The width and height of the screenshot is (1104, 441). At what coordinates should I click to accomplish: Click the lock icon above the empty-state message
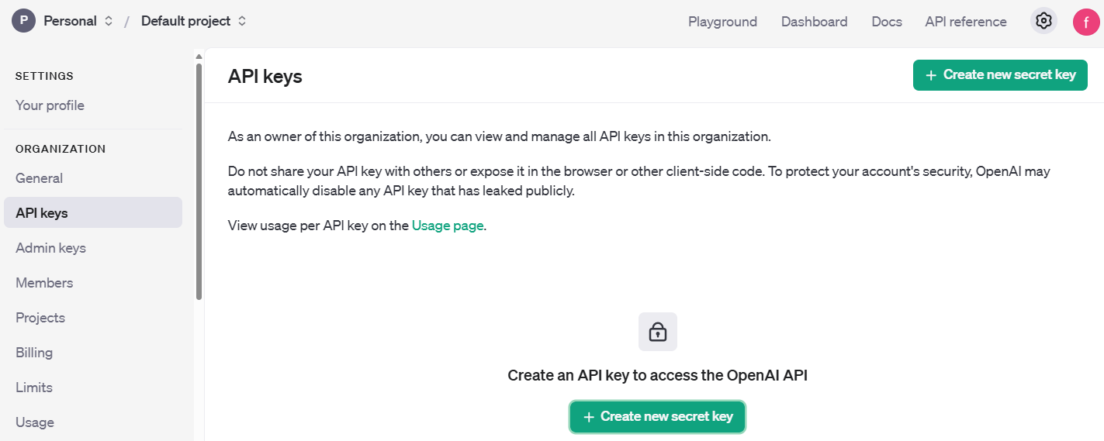click(x=658, y=332)
